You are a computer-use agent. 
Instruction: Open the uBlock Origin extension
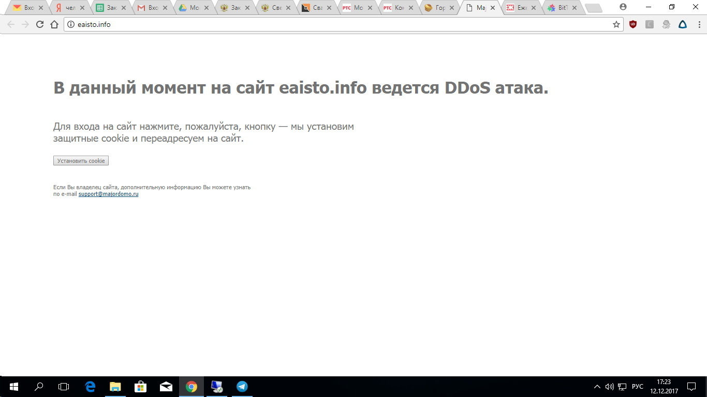pos(633,24)
